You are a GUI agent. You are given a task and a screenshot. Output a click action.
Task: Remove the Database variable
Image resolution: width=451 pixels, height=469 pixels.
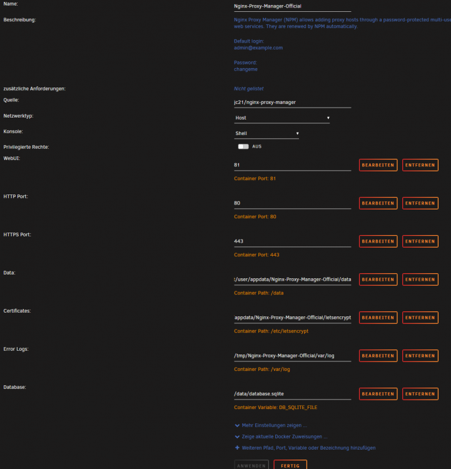coord(420,394)
